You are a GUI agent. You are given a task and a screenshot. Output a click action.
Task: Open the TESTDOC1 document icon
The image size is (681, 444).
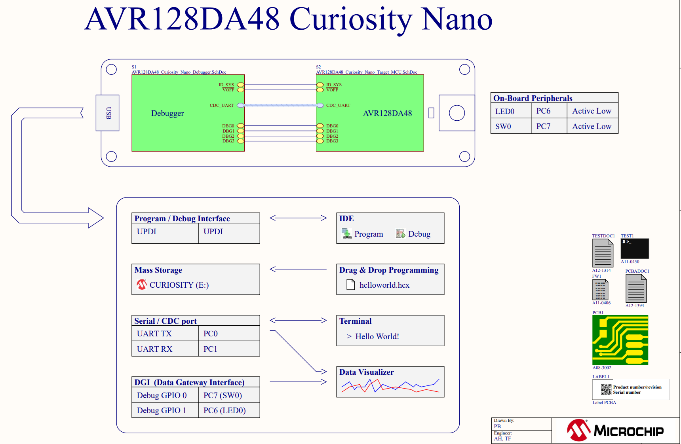(603, 254)
